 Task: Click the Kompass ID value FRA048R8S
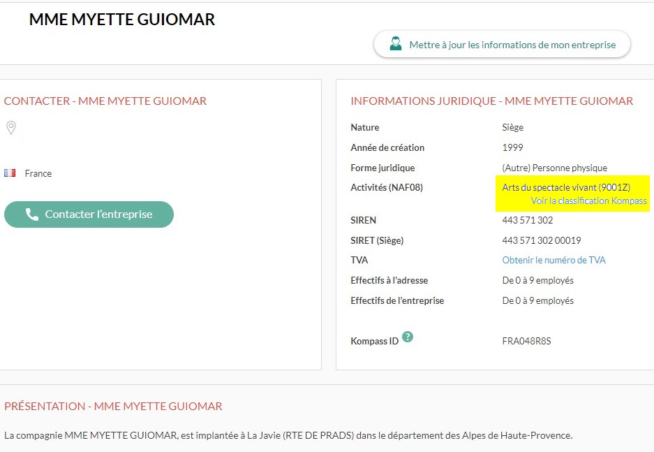[x=526, y=342]
